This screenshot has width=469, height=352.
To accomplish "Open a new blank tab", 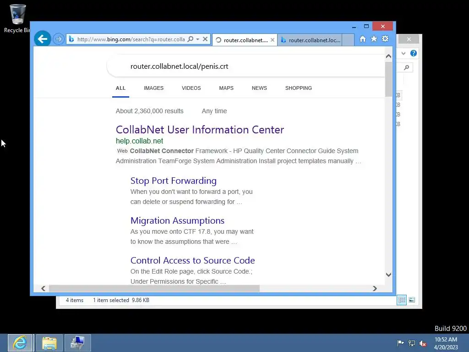I will 348,40.
